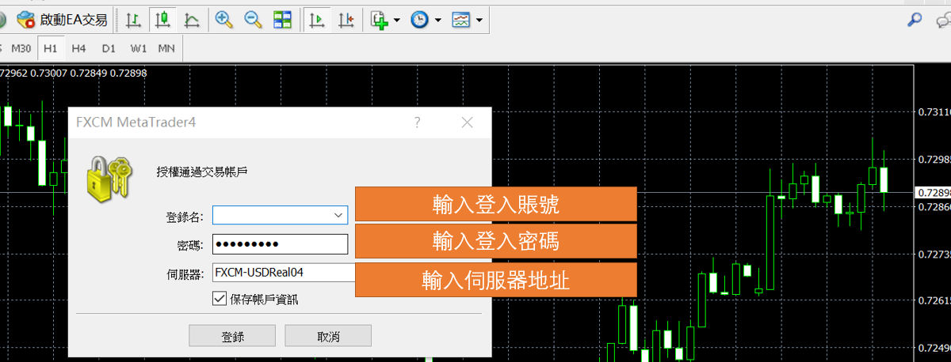
Task: Select the D1 timeframe
Action: tap(109, 48)
